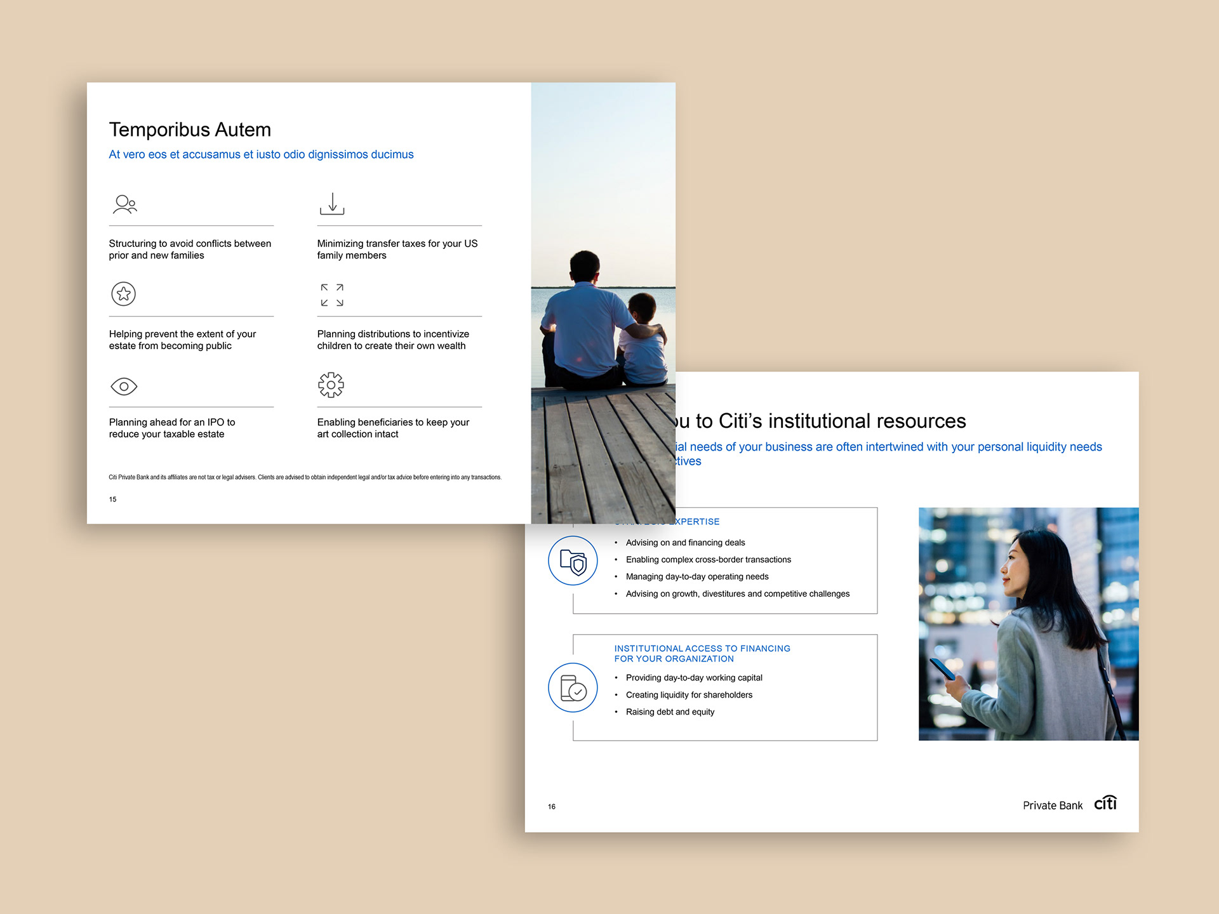This screenshot has height=914, width=1219.
Task: Click the two-people families icon
Action: 124,204
